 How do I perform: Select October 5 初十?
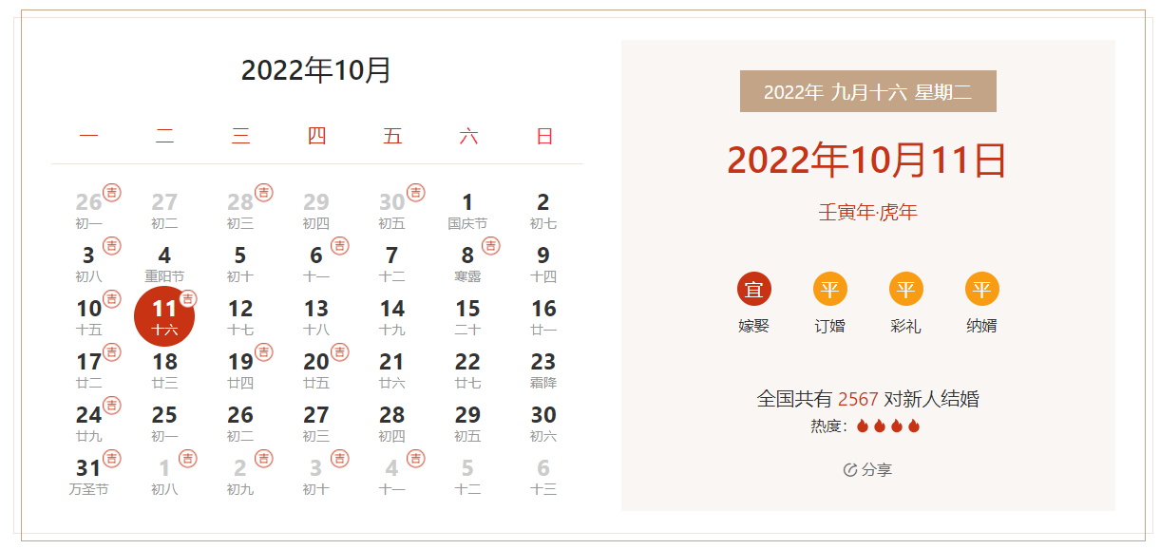(240, 264)
